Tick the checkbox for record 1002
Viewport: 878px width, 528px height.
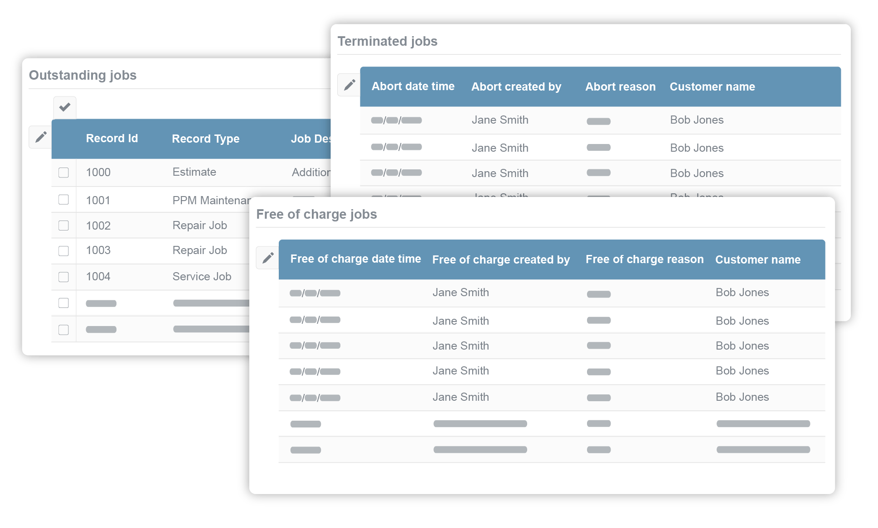click(63, 226)
